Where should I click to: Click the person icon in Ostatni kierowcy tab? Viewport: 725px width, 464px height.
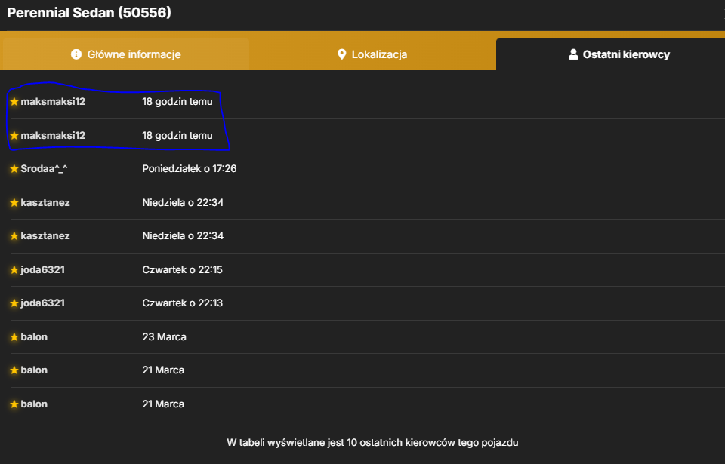[573, 54]
